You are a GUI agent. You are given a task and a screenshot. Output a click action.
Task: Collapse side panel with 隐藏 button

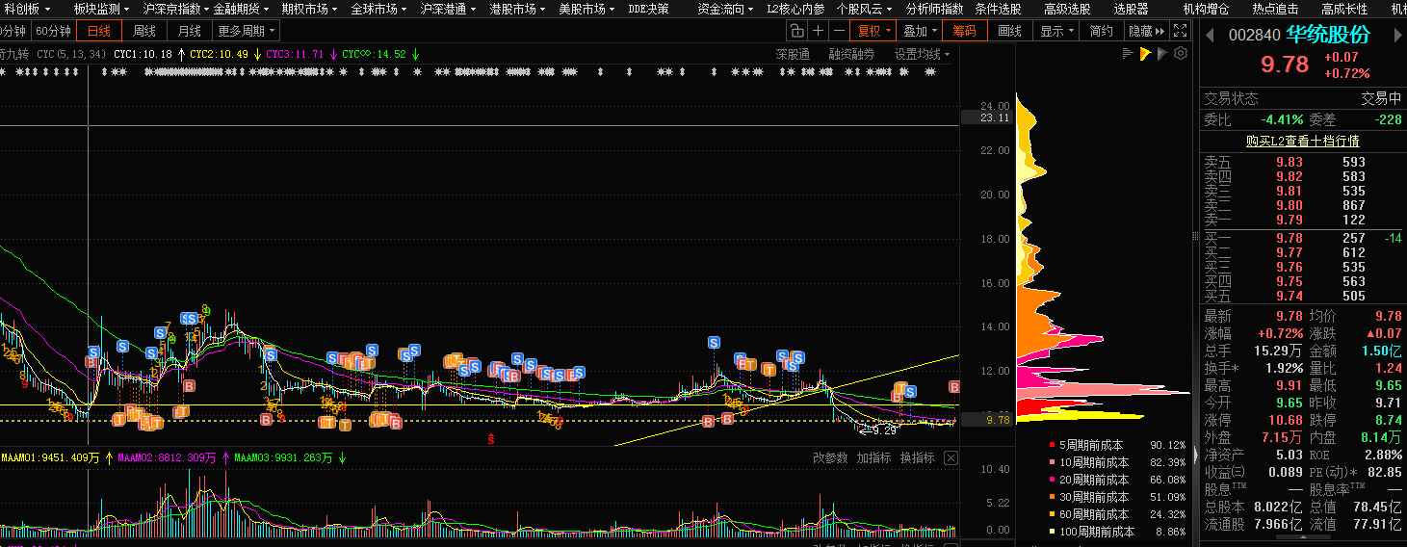[1145, 31]
